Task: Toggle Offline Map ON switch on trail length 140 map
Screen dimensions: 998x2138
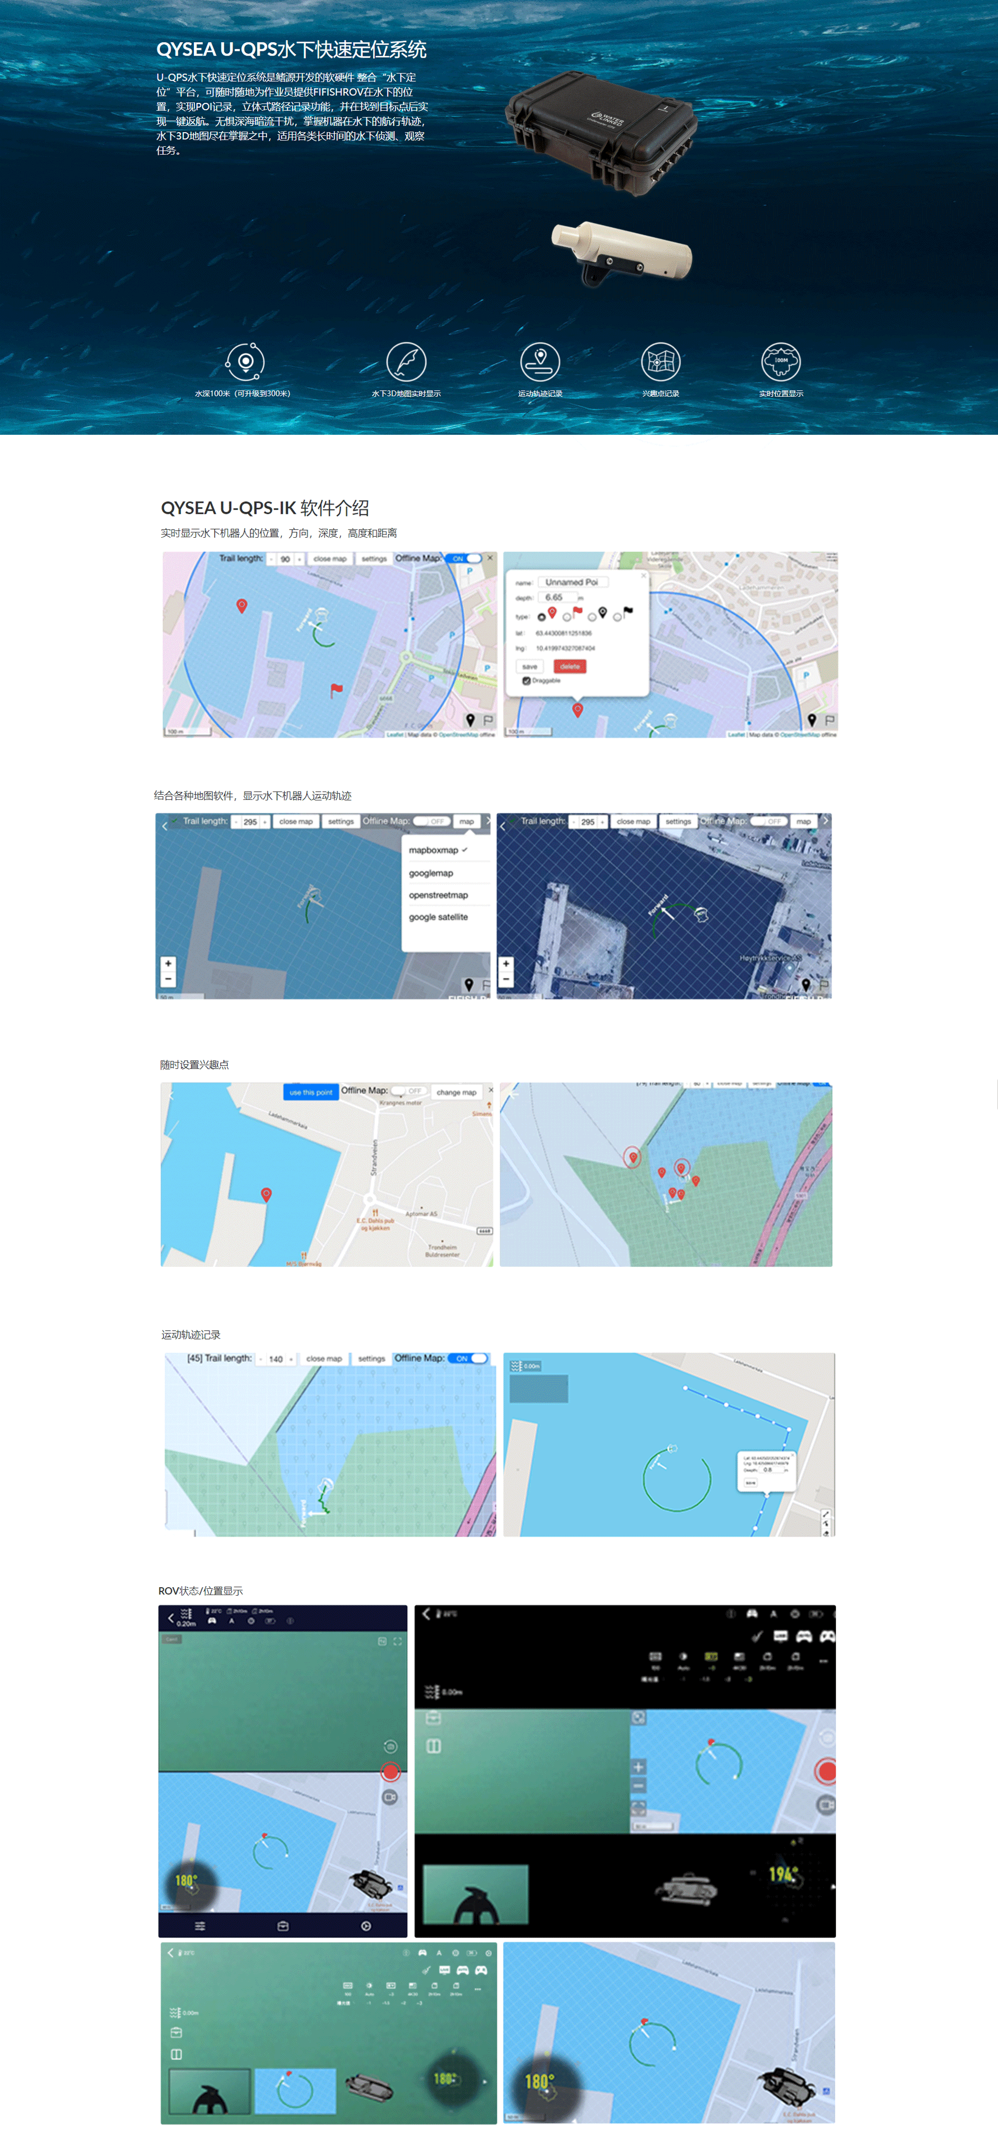Action: (469, 1358)
